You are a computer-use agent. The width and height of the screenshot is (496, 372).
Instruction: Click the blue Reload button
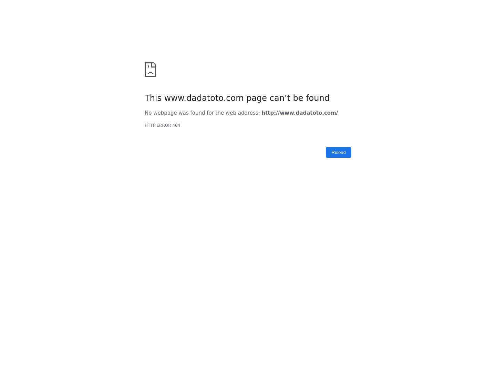(x=339, y=152)
